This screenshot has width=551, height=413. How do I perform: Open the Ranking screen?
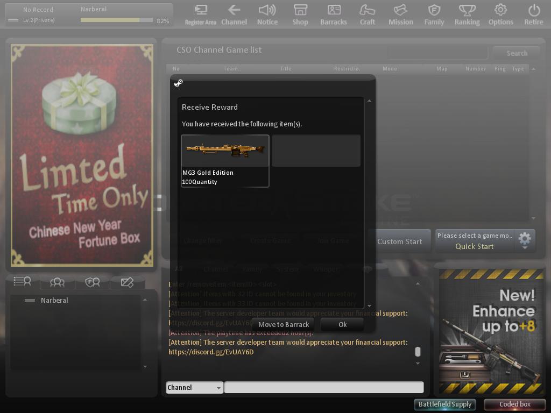pyautogui.click(x=467, y=15)
